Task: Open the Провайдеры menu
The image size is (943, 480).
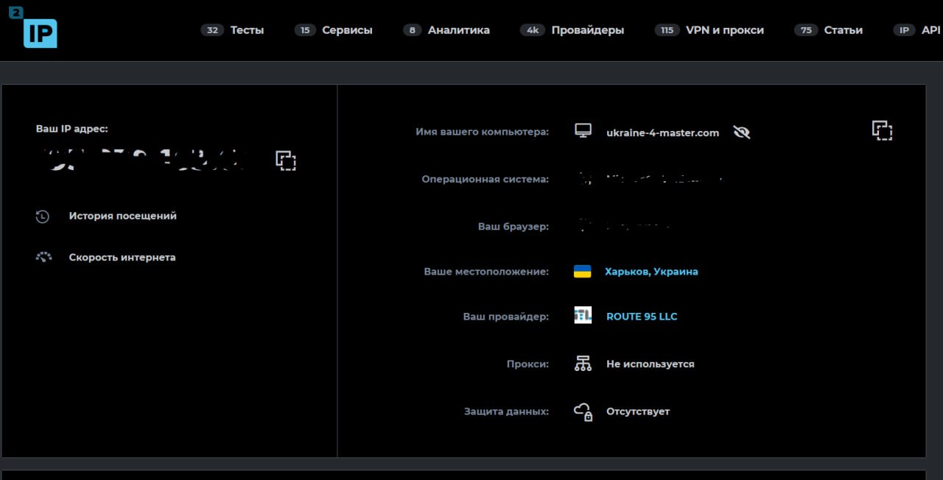Action: click(588, 30)
